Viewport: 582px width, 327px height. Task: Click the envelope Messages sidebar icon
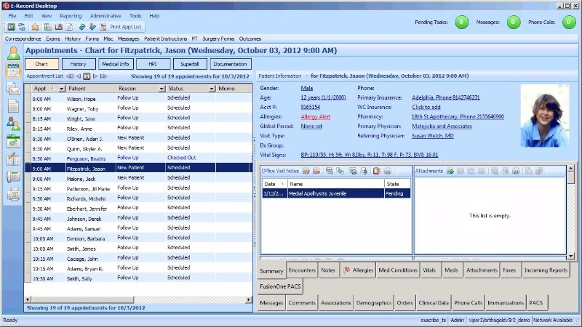13,89
